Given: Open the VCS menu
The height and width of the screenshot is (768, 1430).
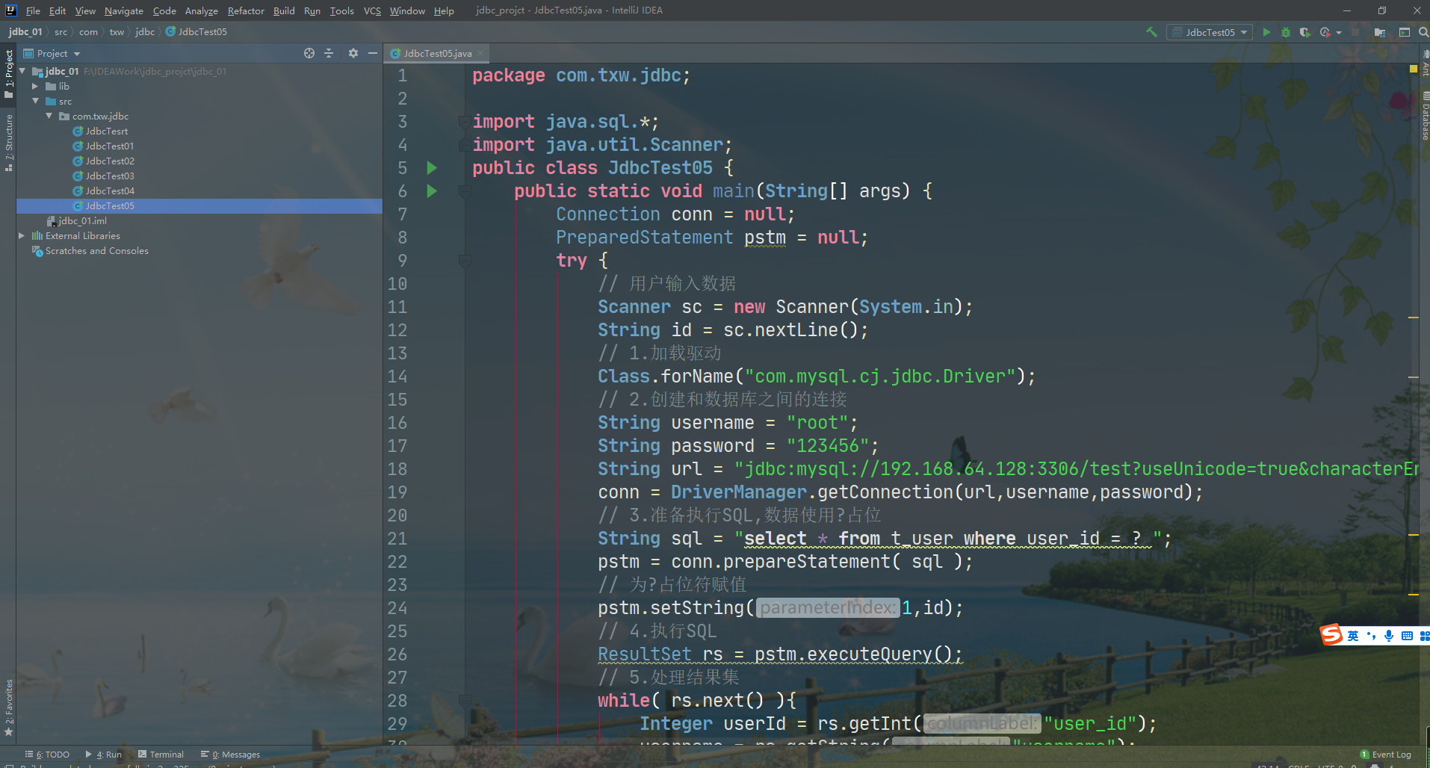Looking at the screenshot, I should 372,10.
